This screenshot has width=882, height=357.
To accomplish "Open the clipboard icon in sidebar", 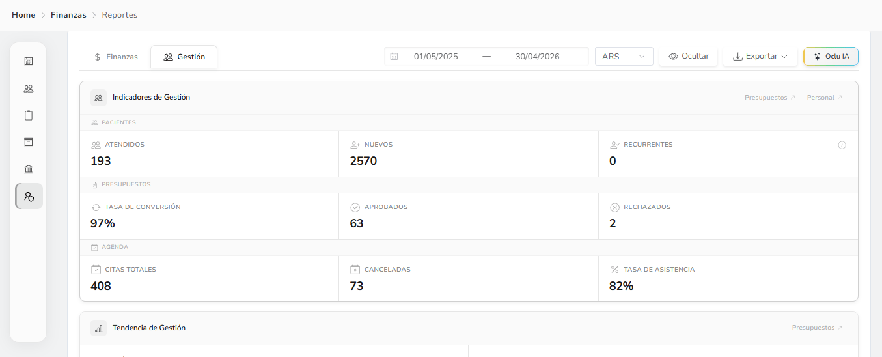I will coord(29,115).
